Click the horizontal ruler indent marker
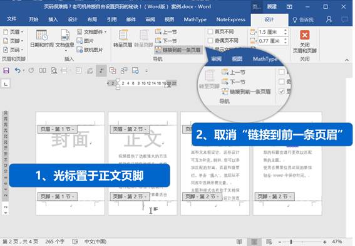Screen dimensions: 355x246 (x=118, y=83)
